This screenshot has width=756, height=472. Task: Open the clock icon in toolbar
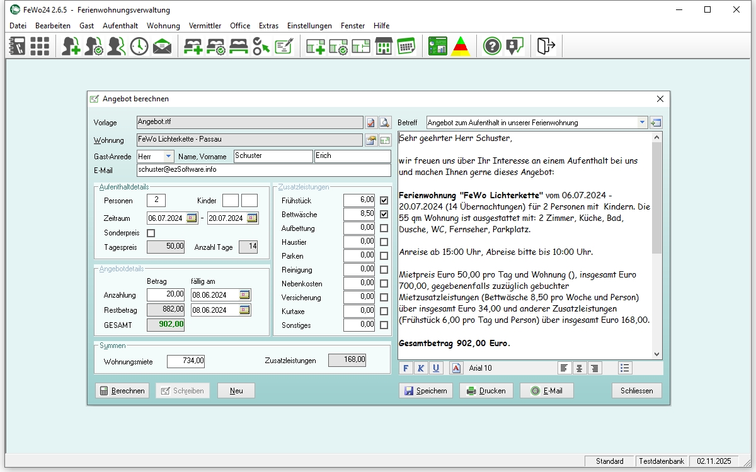139,46
